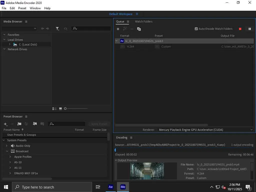Stop the queue with the red stop button

click(x=240, y=29)
